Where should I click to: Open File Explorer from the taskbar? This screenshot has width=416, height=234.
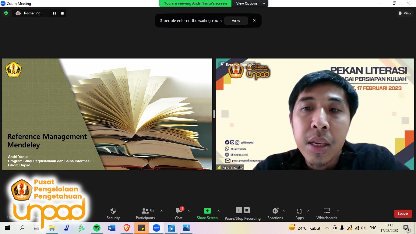click(x=52, y=228)
